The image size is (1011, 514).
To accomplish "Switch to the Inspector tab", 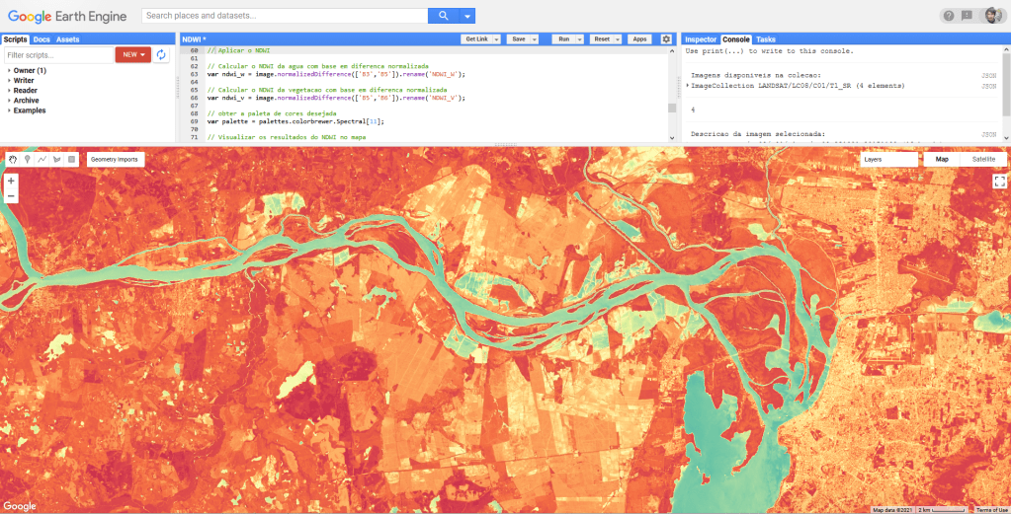I will [701, 39].
